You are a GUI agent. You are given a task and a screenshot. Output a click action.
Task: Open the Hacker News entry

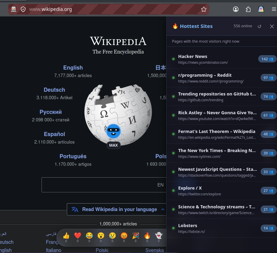point(222,59)
